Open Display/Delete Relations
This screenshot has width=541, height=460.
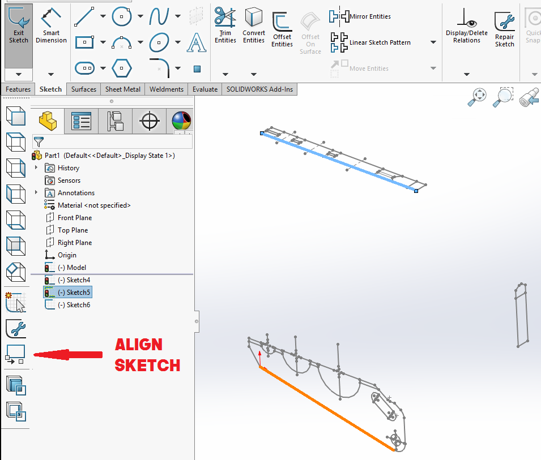[466, 26]
